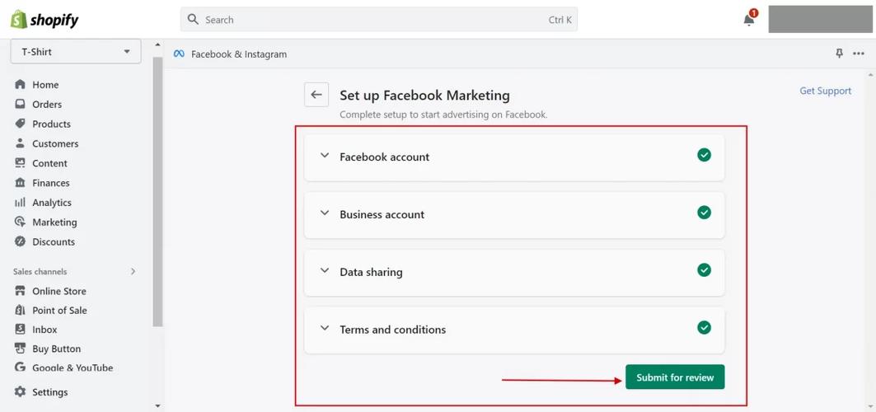Click the account profile area top right
Image resolution: width=876 pixels, height=412 pixels.
(820, 20)
